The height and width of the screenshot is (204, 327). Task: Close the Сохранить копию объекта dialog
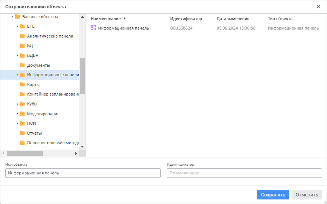pyautogui.click(x=318, y=6)
